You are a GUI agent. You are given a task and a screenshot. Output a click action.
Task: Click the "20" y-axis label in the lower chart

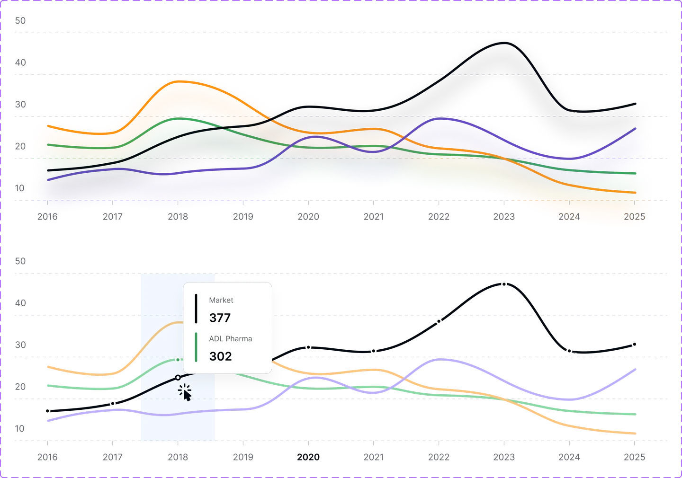(20, 387)
